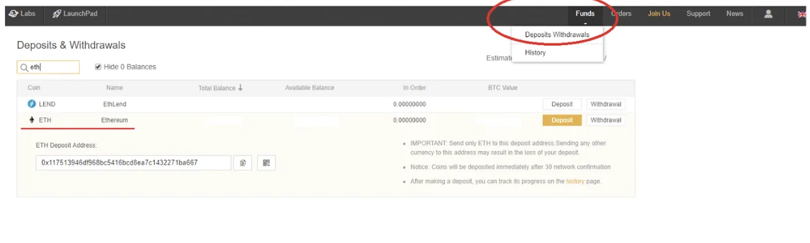The image size is (810, 243).
Task: Click the highlighted Deposit button for ETH
Action: click(562, 120)
